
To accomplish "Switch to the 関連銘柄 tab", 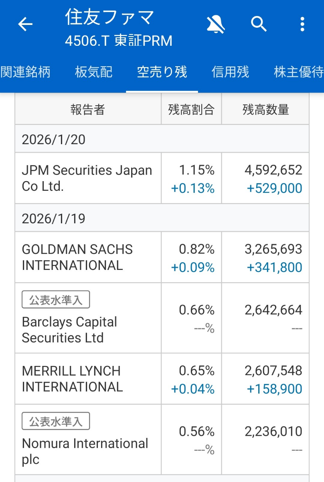I will point(26,72).
